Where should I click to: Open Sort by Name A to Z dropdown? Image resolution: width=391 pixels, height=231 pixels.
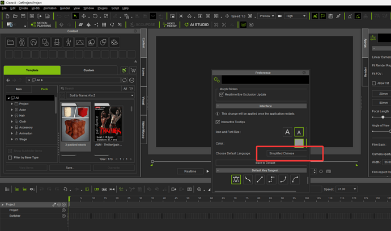(x=101, y=95)
